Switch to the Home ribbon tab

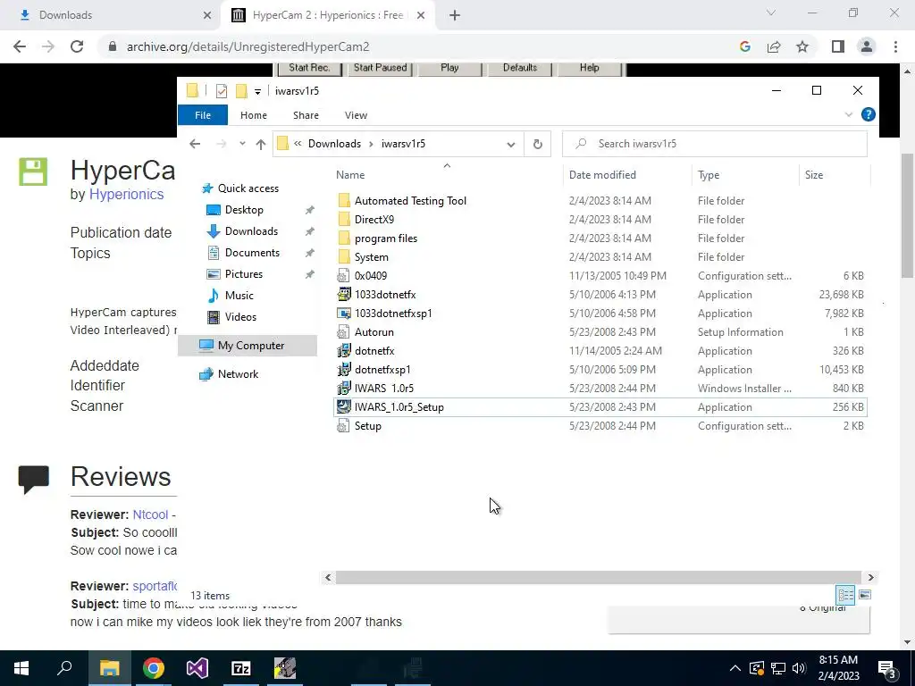pos(253,115)
